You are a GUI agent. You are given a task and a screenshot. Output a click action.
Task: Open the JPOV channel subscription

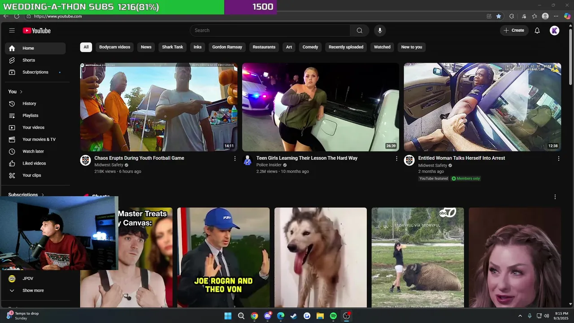[x=35, y=279]
